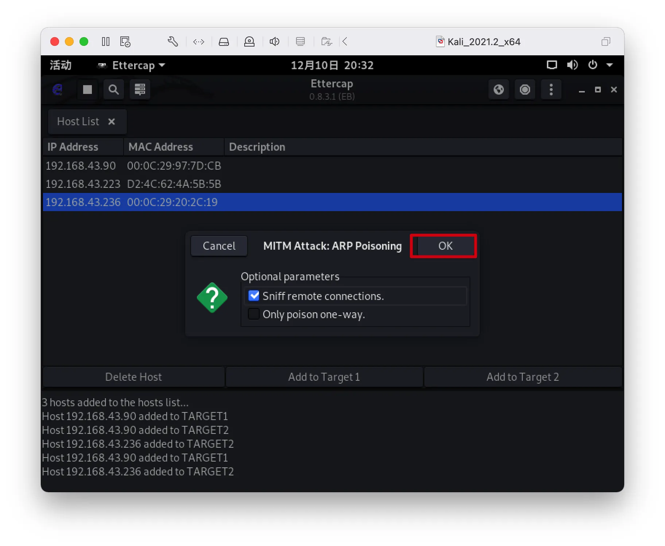This screenshot has width=665, height=546.
Task: Open the 活动 activities overview
Action: [61, 65]
